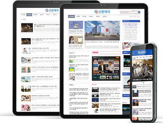This screenshot has width=163, height=123.
Task: Tap the hamburger menu icon on the phone header
Action: (x=134, y=53)
